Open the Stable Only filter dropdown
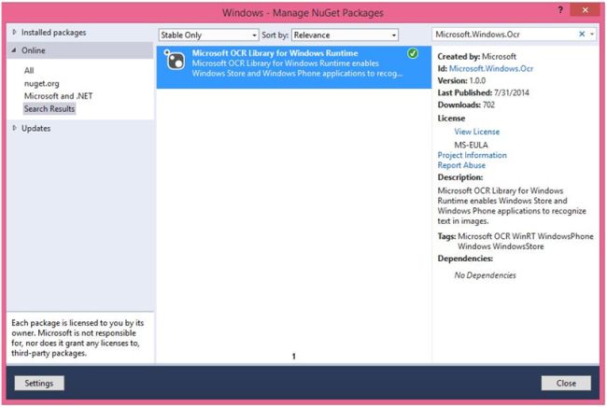The image size is (607, 407). (x=208, y=35)
